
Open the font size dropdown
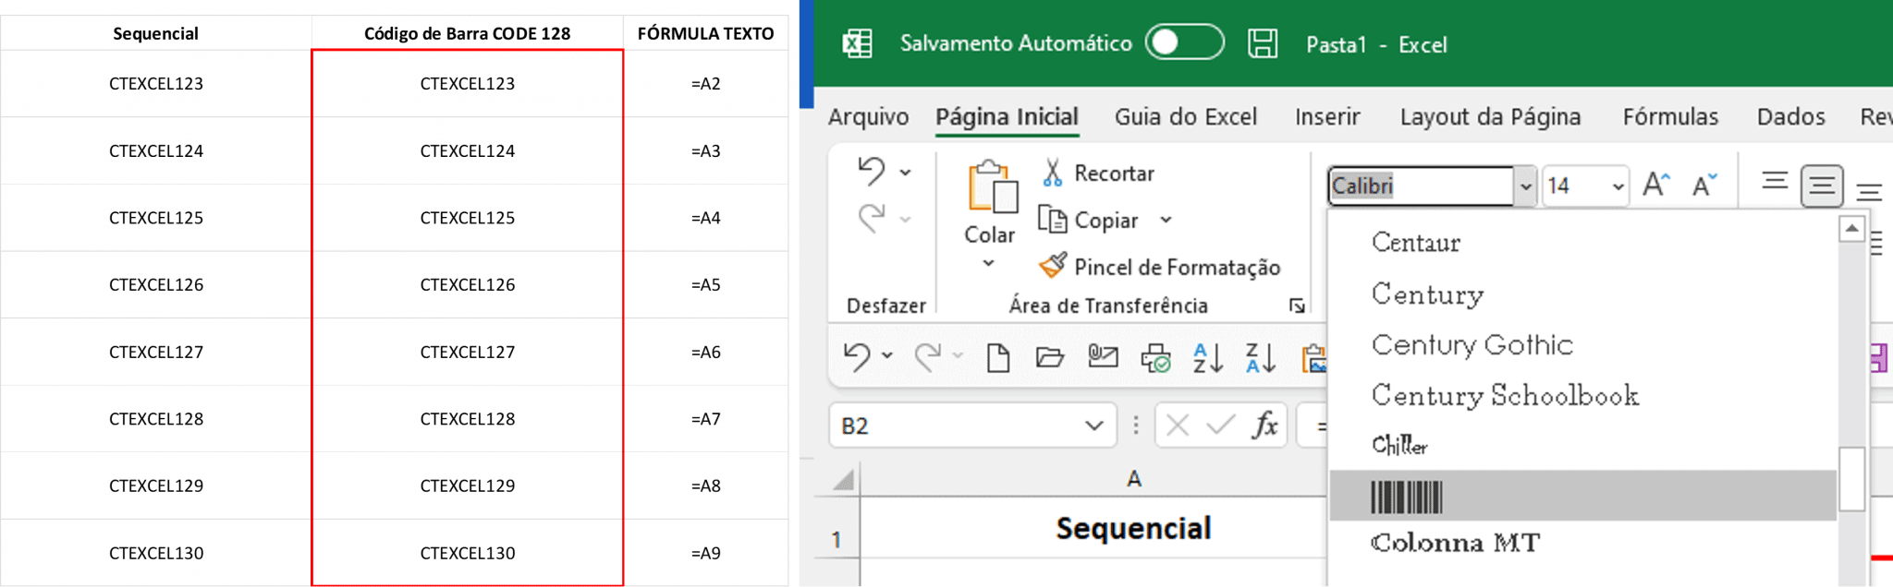point(1616,186)
